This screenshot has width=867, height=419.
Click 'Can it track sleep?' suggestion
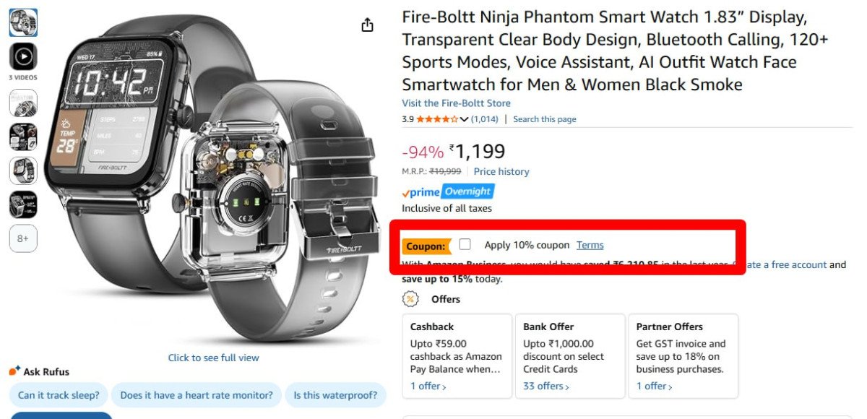click(x=58, y=395)
